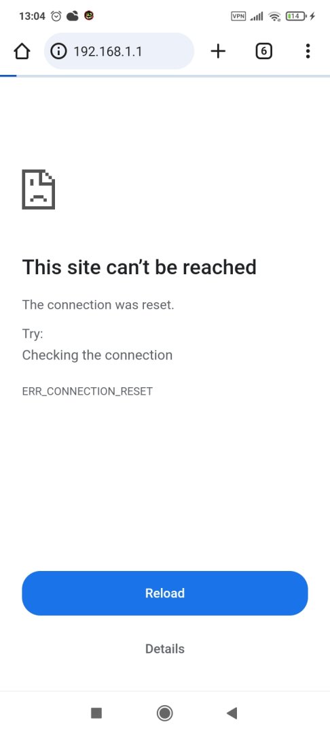Image resolution: width=330 pixels, height=735 pixels.
Task: Tap the VPN status bar indicator
Action: (238, 16)
